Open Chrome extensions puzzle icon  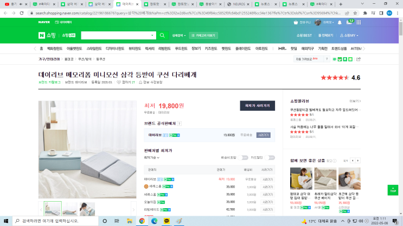click(x=365, y=13)
